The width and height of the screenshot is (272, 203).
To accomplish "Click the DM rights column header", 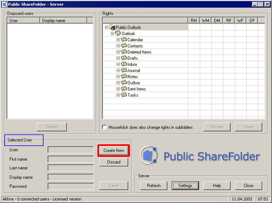I will 217,20.
